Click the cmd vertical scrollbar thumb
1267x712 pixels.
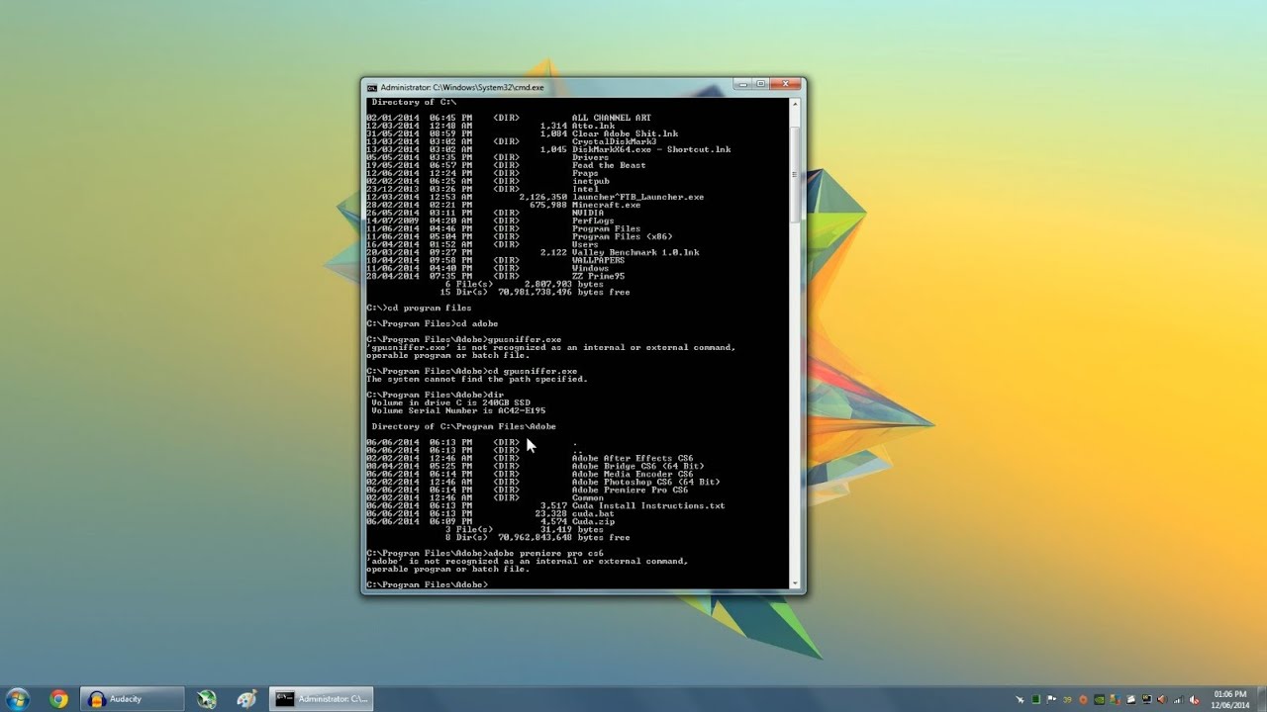click(x=795, y=174)
